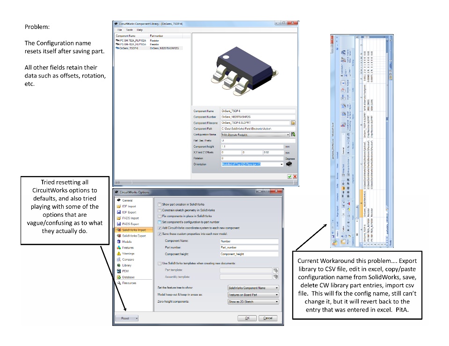This screenshot has height=346, width=449.
Task: Click Cancel in CircuitWorks Options
Action: [x=268, y=318]
